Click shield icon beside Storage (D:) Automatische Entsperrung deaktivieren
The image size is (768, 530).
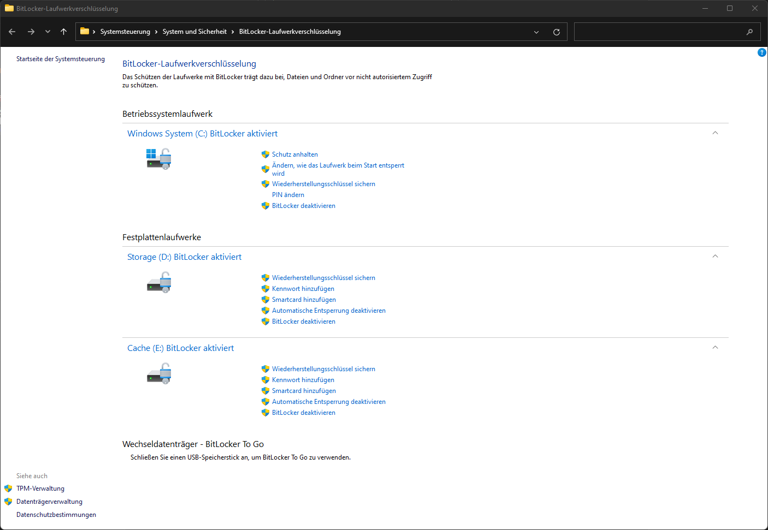point(265,311)
